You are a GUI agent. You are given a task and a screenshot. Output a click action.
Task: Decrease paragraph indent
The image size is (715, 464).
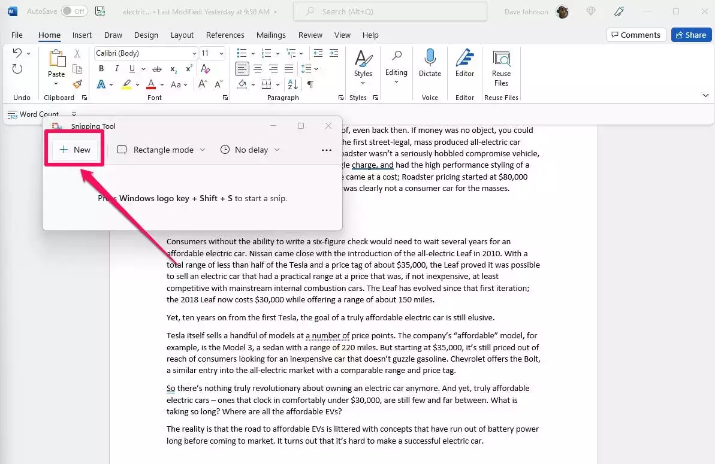tap(318, 53)
